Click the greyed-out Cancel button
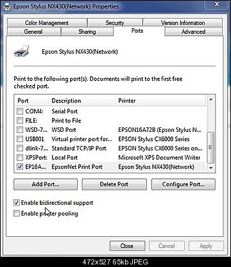231x267 pixels. 167,246
